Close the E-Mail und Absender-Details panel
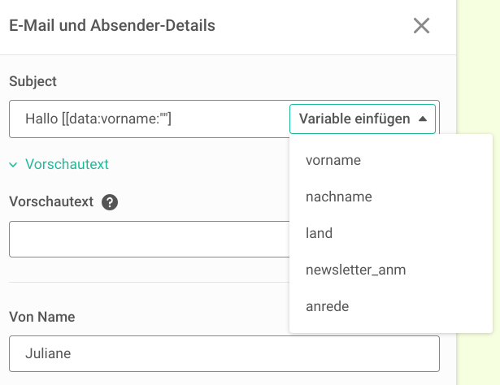The width and height of the screenshot is (500, 385). 421,26
